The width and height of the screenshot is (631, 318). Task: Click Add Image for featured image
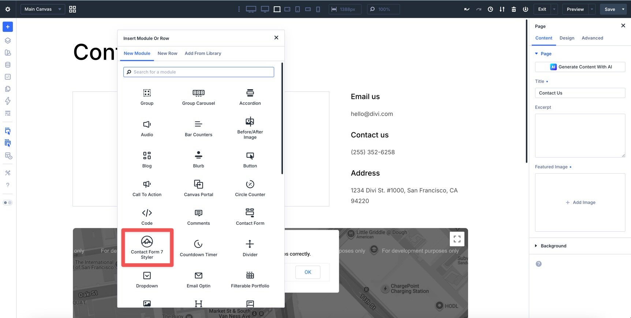pos(580,202)
